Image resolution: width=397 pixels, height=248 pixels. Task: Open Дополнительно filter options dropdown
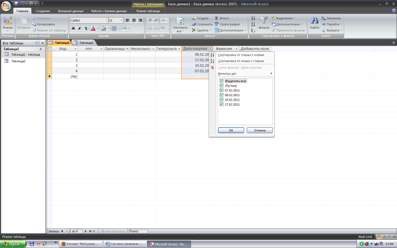[287, 24]
